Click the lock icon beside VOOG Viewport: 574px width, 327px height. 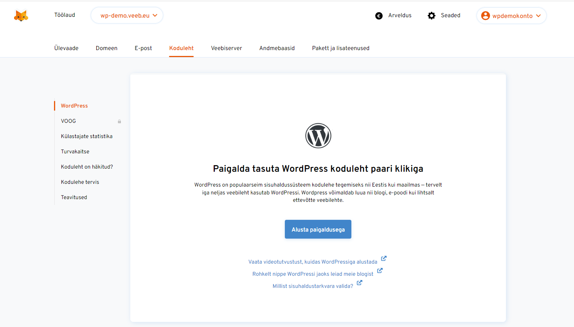pos(119,121)
